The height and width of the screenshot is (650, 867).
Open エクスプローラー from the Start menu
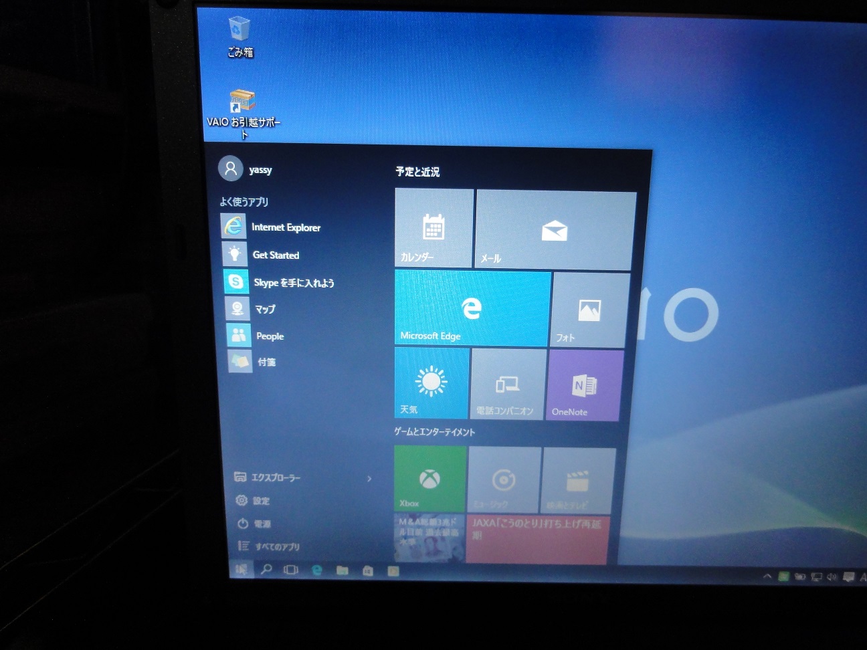click(x=267, y=477)
